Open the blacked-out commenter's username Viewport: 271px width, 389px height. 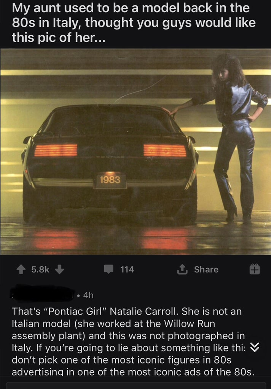coord(42,294)
